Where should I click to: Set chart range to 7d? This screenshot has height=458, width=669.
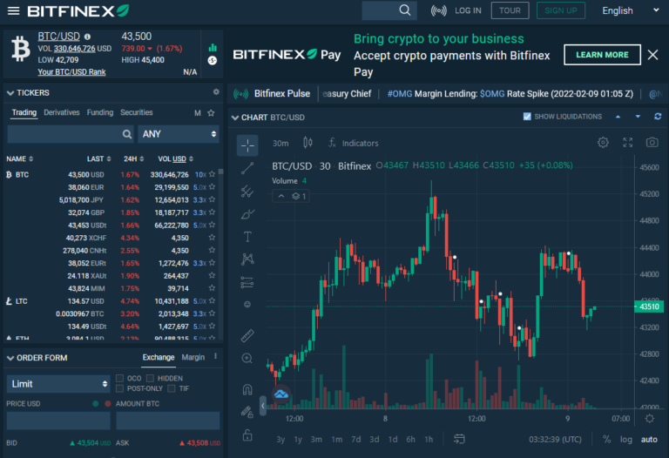tap(355, 439)
